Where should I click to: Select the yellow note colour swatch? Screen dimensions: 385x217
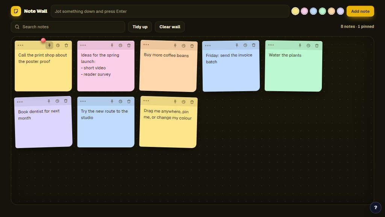pos(295,11)
